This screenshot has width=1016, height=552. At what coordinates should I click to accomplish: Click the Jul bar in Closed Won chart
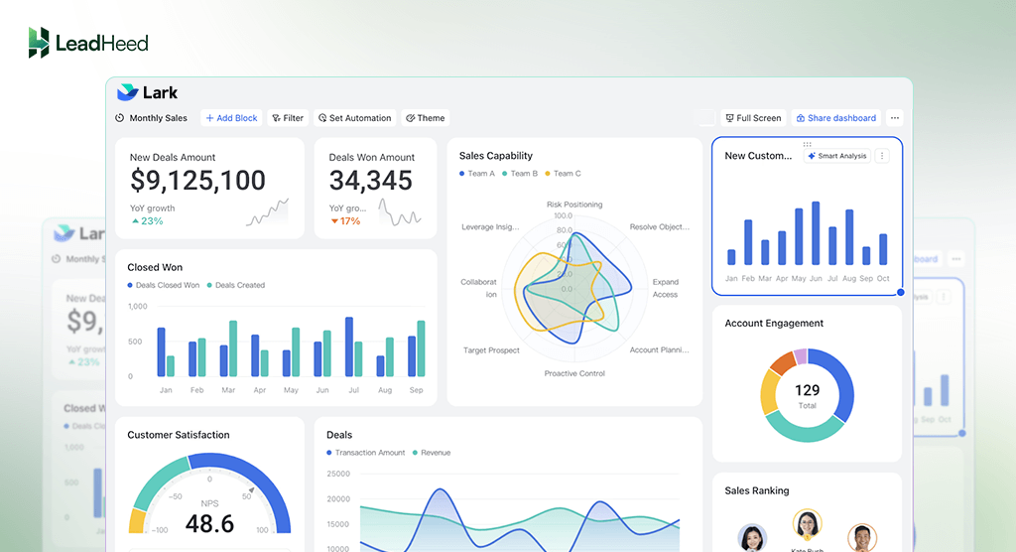coord(349,346)
